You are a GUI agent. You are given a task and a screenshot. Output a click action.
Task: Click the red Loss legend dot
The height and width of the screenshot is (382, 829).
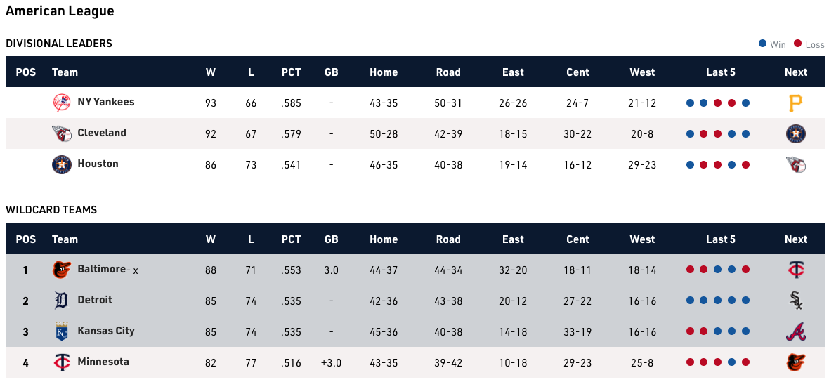point(797,44)
